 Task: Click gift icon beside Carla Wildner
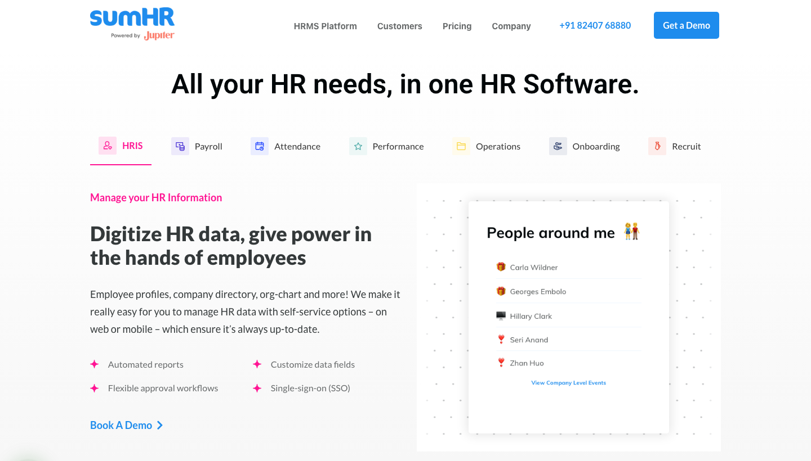501,267
